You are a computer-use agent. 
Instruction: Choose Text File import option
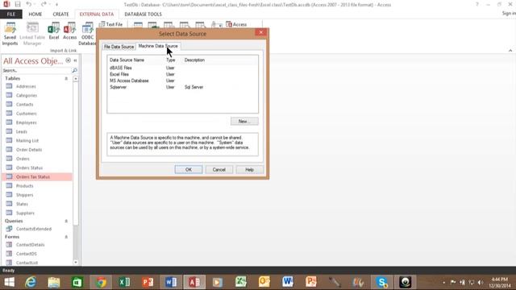point(111,24)
